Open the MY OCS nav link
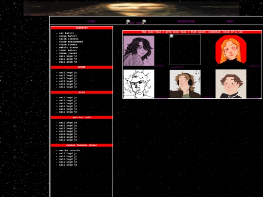Image resolution: width=263 pixels, height=197 pixels. coord(136,23)
